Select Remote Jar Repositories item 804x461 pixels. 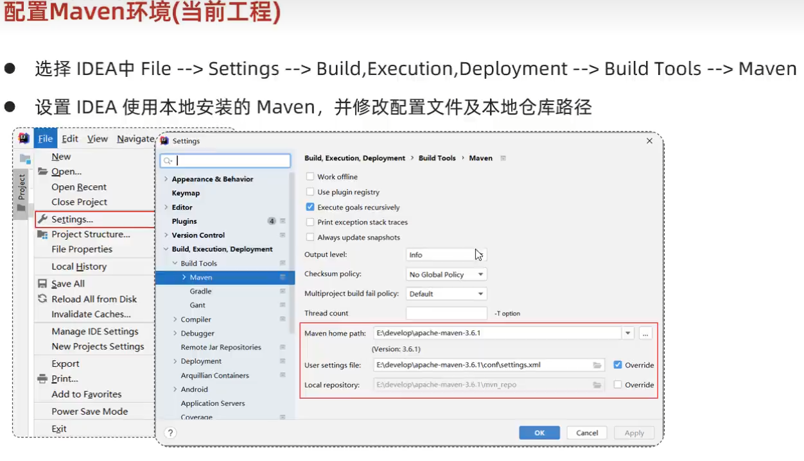point(221,347)
